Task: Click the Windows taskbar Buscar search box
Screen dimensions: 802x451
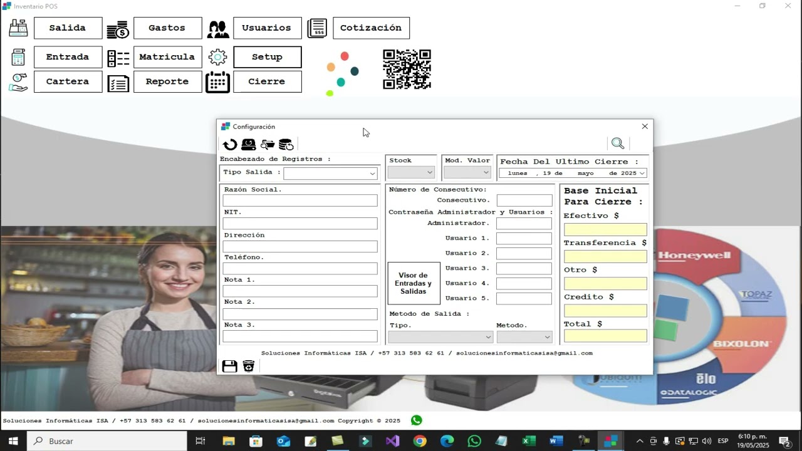Action: point(107,441)
